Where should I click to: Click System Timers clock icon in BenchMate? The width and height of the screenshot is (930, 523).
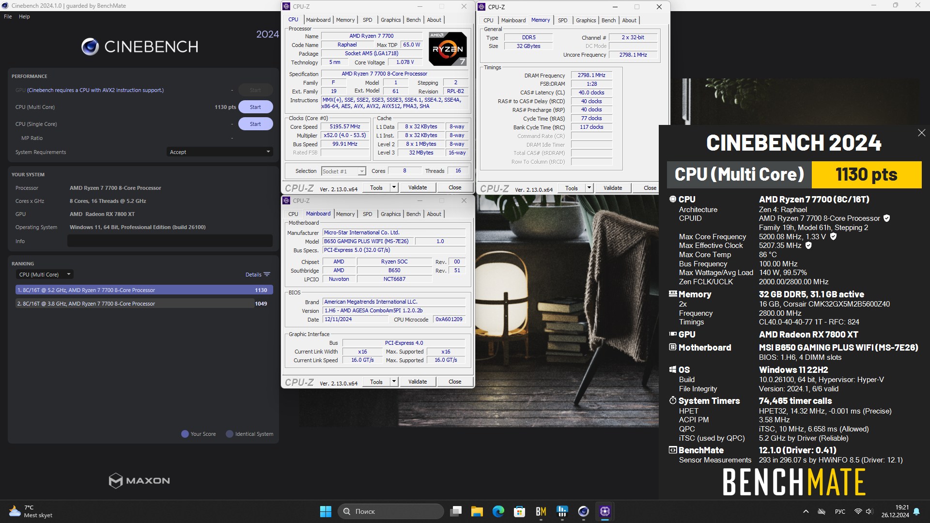click(x=672, y=400)
